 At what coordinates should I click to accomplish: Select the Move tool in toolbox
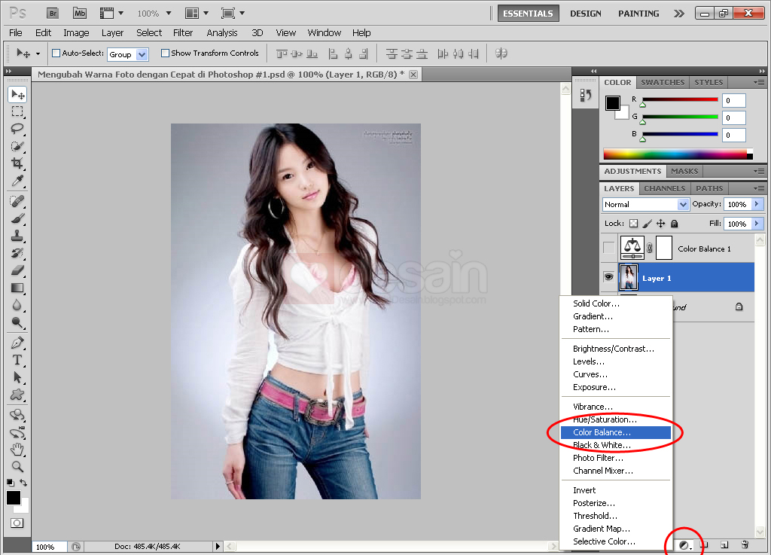click(17, 94)
